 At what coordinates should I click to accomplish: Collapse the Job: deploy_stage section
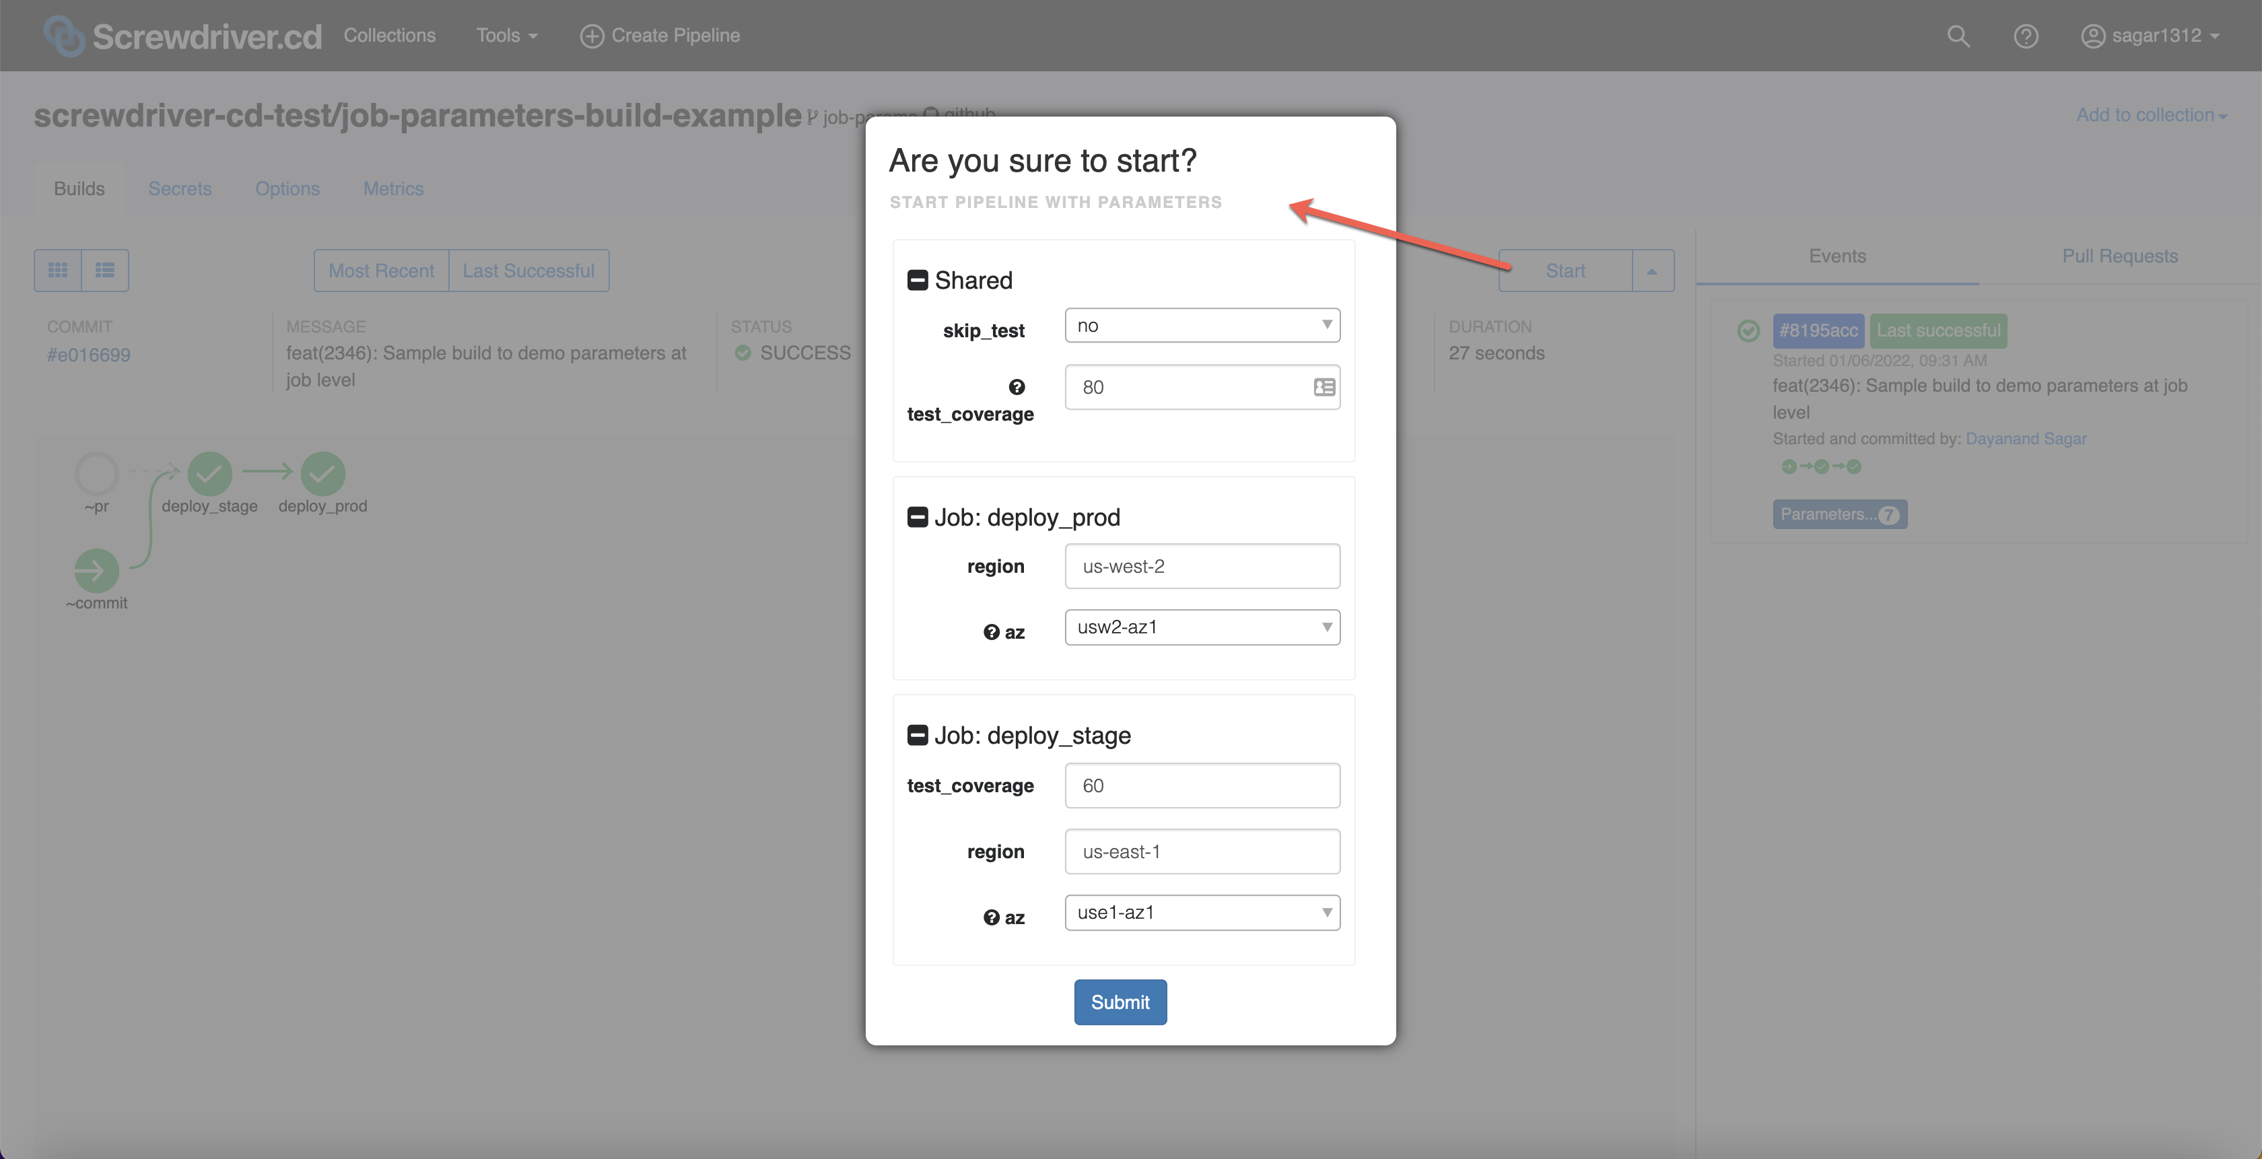(x=918, y=735)
